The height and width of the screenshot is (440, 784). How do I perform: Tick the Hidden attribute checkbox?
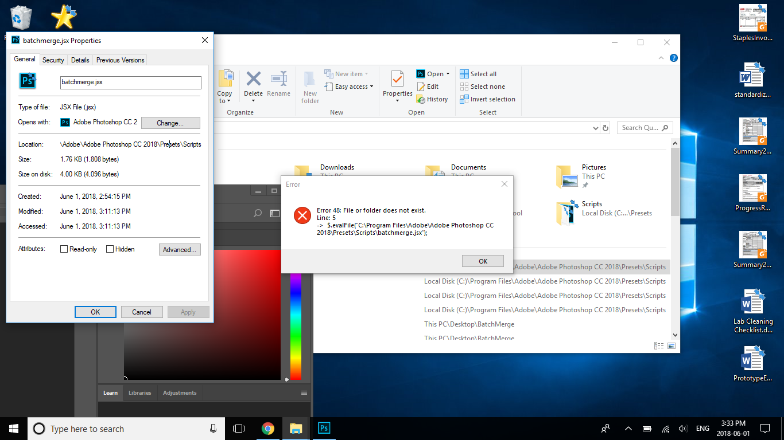click(x=110, y=249)
